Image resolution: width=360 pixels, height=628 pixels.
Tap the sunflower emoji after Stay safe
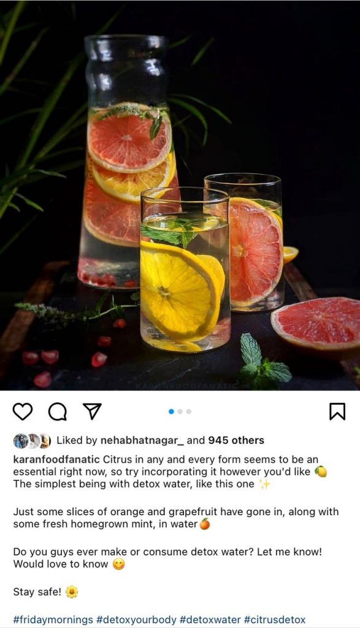click(72, 592)
